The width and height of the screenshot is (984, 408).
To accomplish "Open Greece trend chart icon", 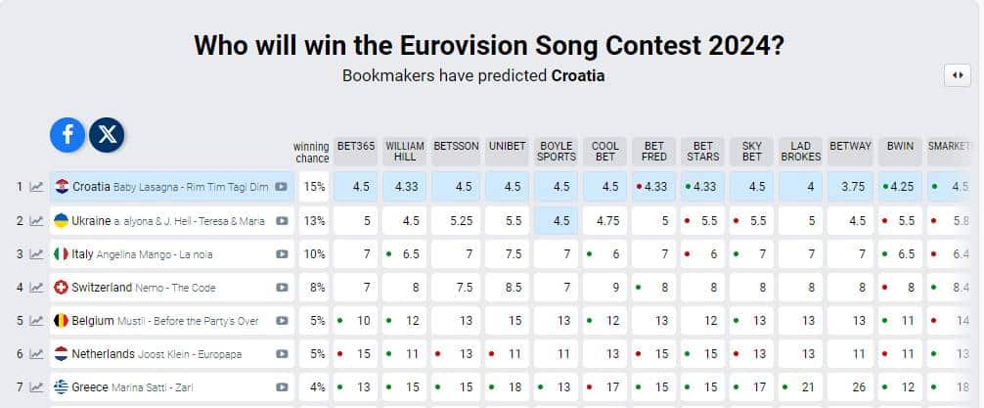I will coord(37,387).
